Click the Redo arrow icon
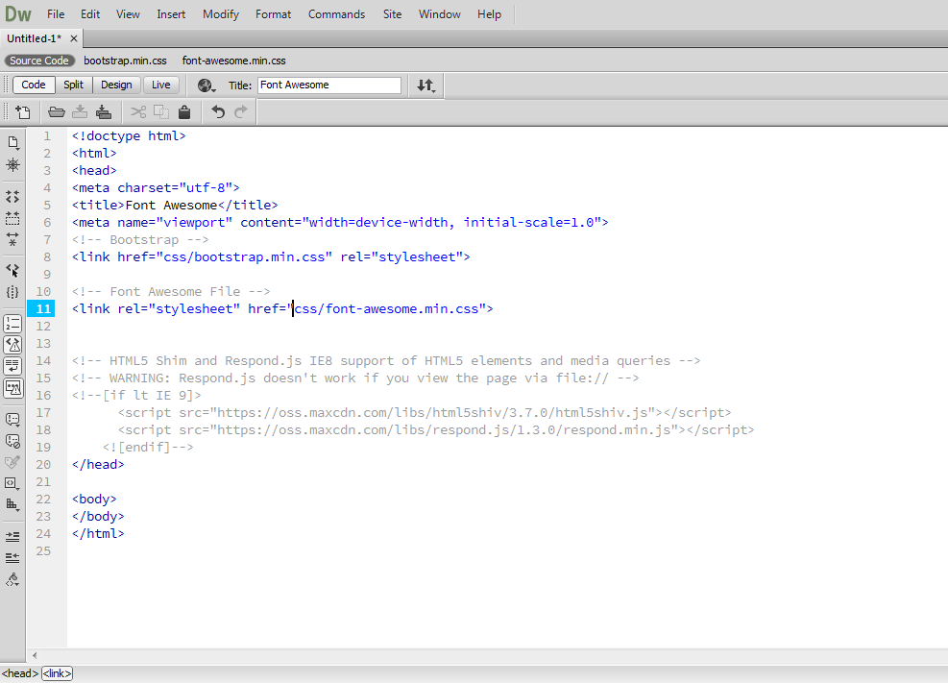 pyautogui.click(x=241, y=111)
